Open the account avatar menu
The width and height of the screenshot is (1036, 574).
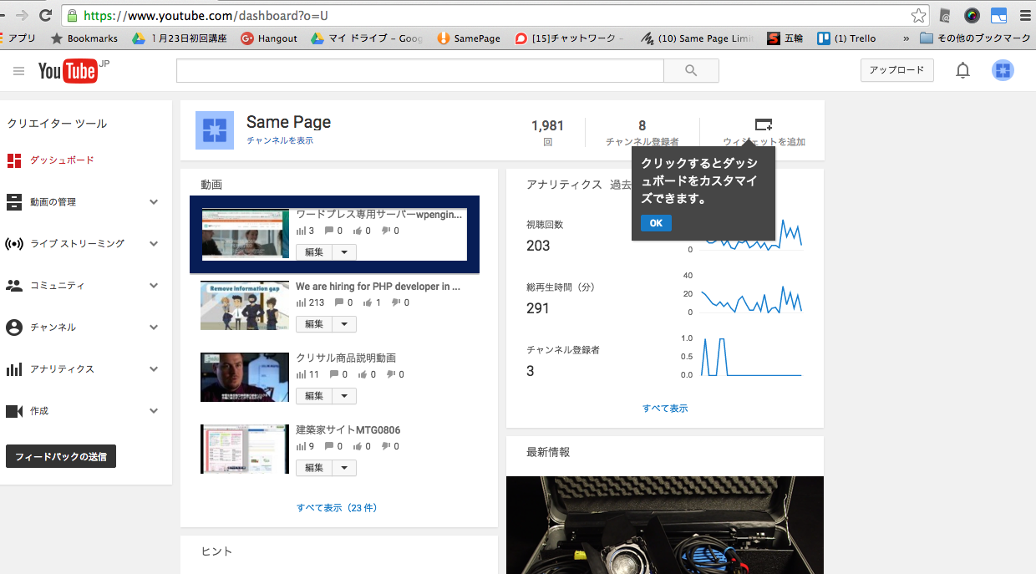pos(1003,71)
